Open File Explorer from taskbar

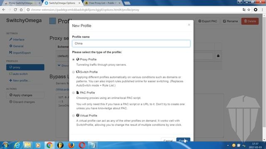27,145
